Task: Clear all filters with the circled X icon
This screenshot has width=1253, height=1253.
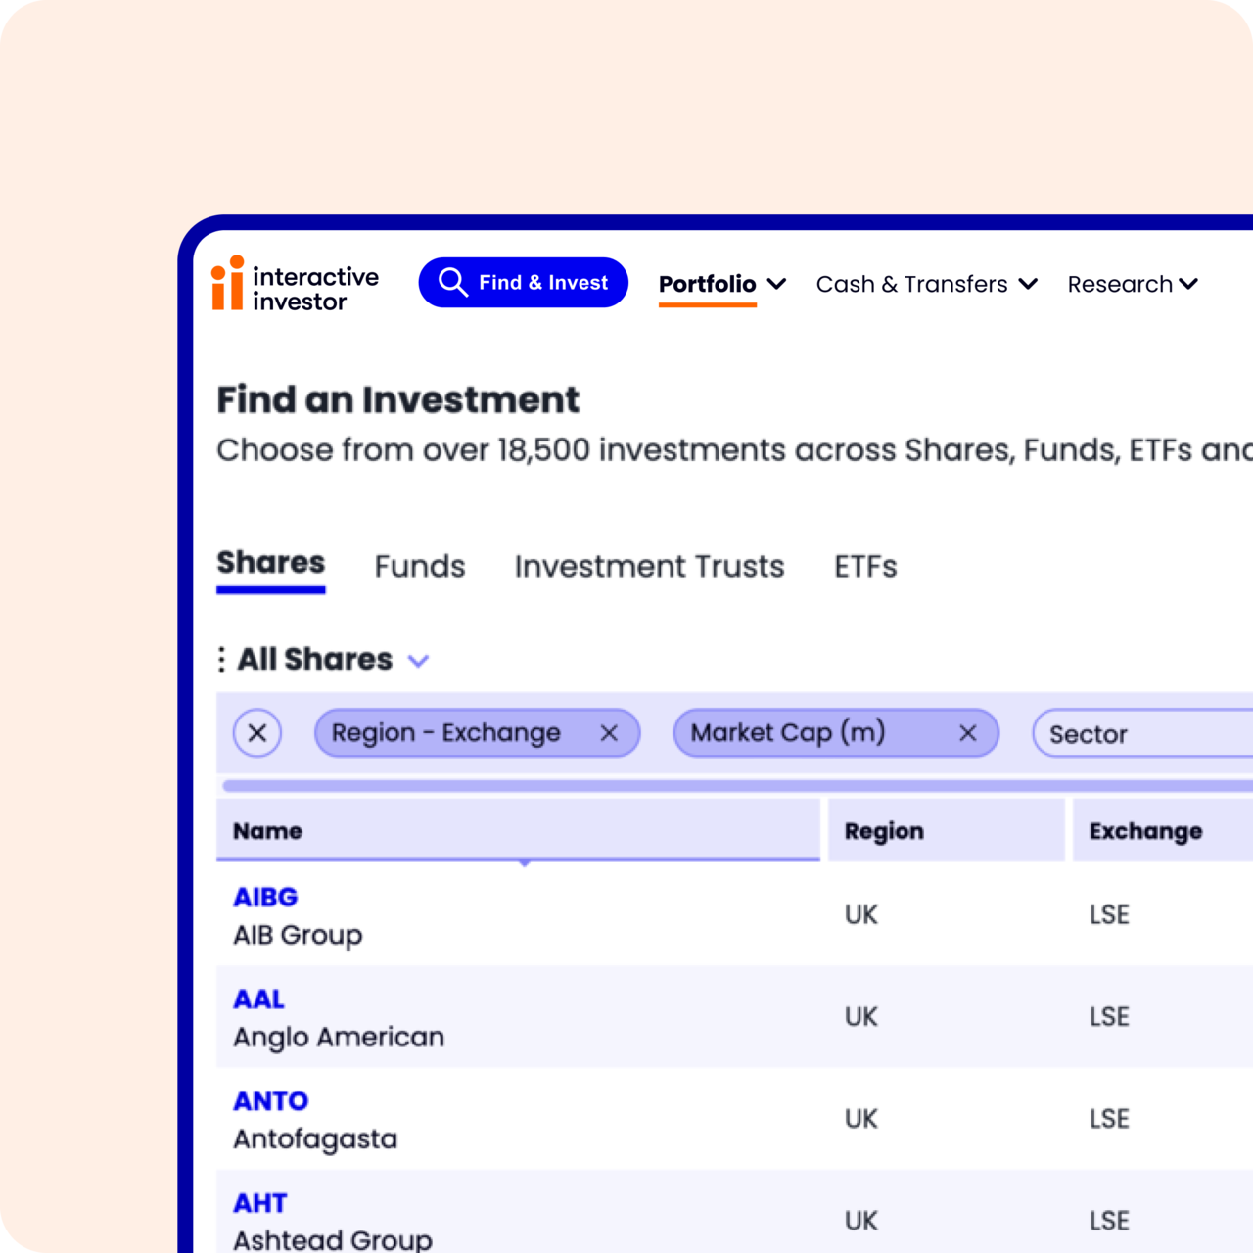Action: tap(256, 732)
